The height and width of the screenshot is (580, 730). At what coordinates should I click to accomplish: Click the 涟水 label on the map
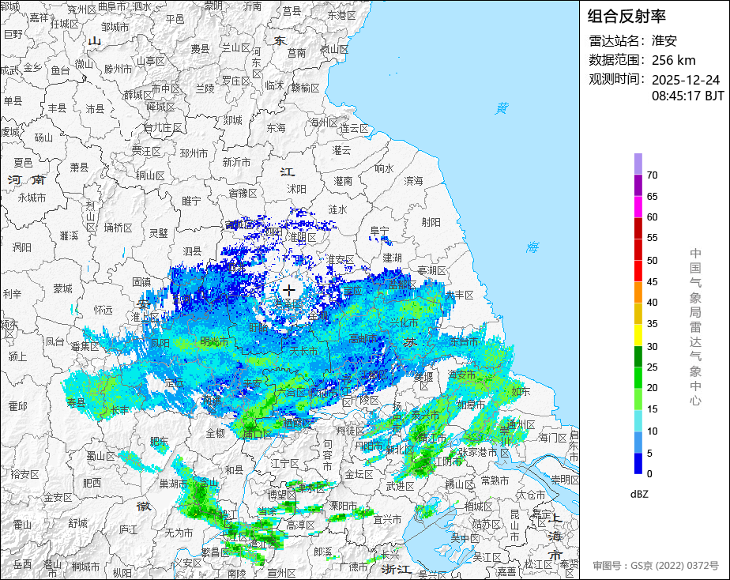(x=337, y=209)
